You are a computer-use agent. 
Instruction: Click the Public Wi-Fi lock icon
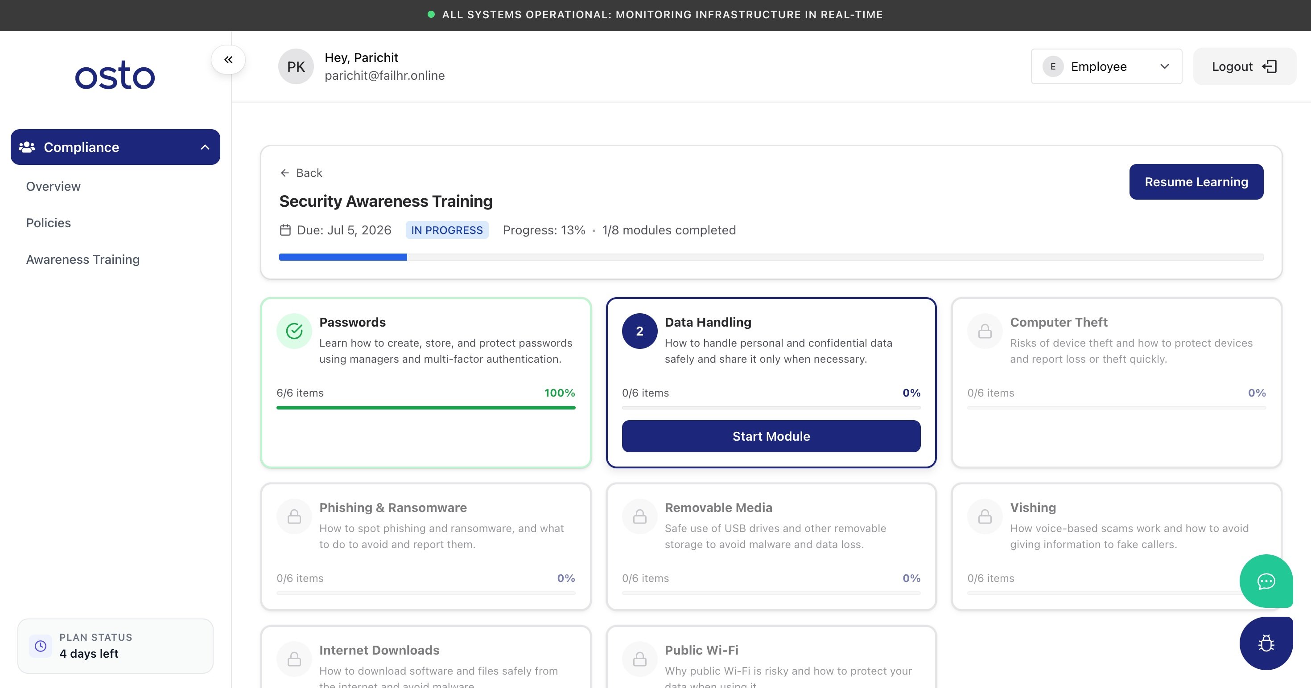coord(640,659)
